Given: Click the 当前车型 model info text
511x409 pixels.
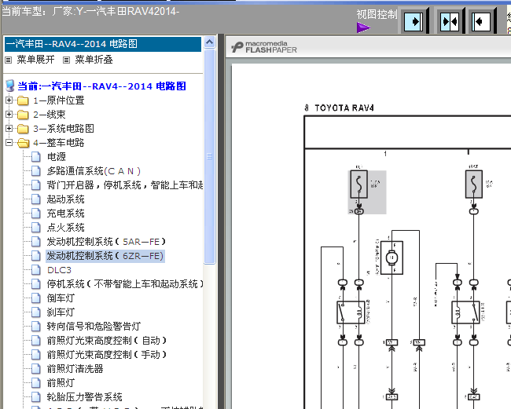Looking at the screenshot, I should [91, 12].
